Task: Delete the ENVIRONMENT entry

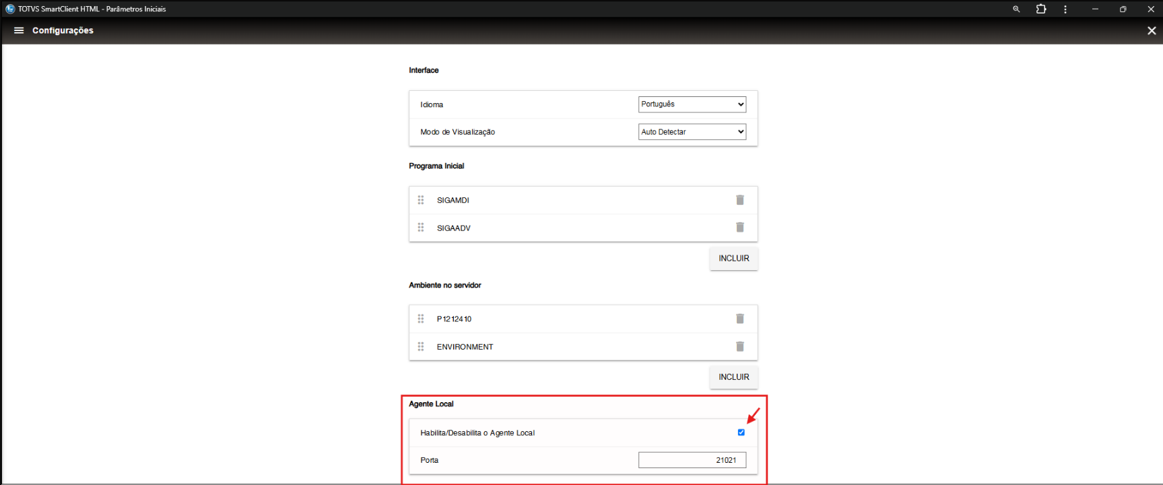Action: 740,346
